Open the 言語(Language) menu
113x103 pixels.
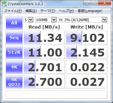[90, 11]
